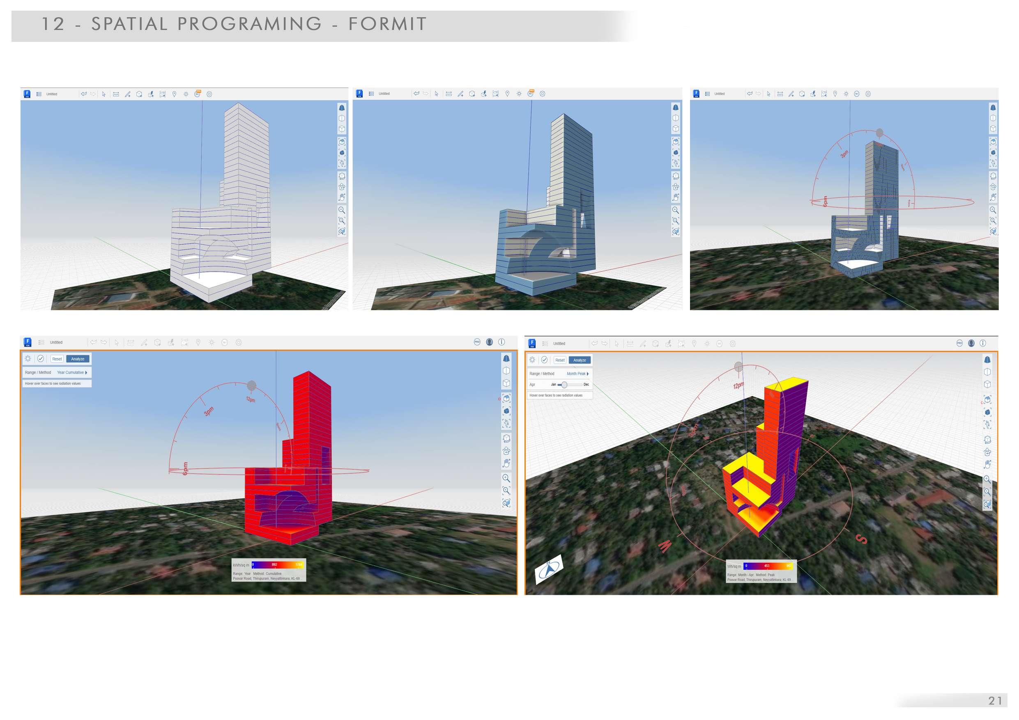This screenshot has width=1019, height=720.
Task: Click Zoom magnifier icon in bottom-left screenshot sidebar
Action: (506, 478)
